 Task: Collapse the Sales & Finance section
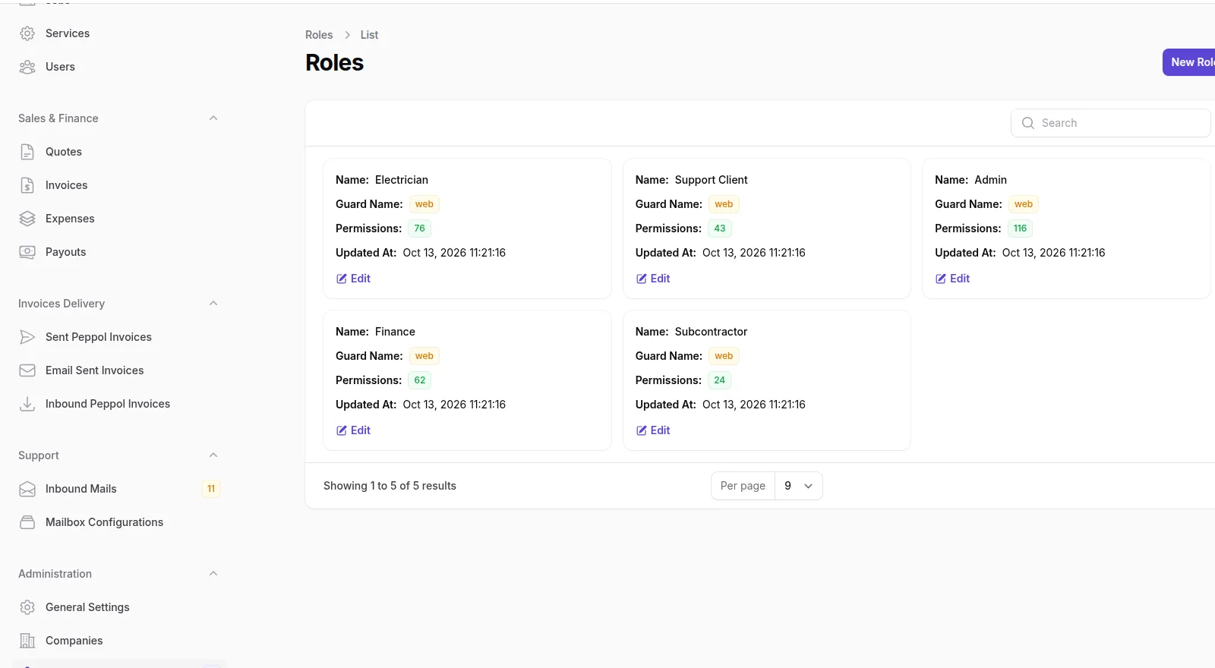point(213,118)
